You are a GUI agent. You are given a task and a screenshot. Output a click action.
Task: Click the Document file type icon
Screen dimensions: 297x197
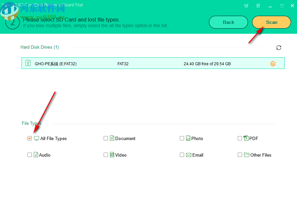click(x=112, y=138)
